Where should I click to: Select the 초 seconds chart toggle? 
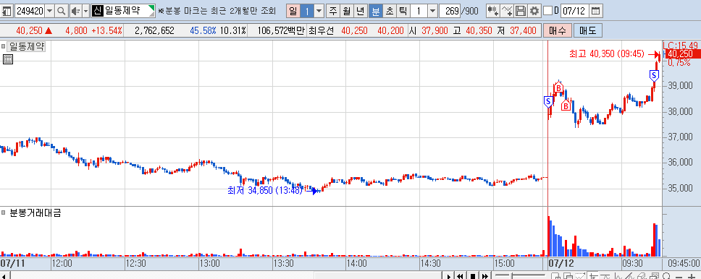390,11
